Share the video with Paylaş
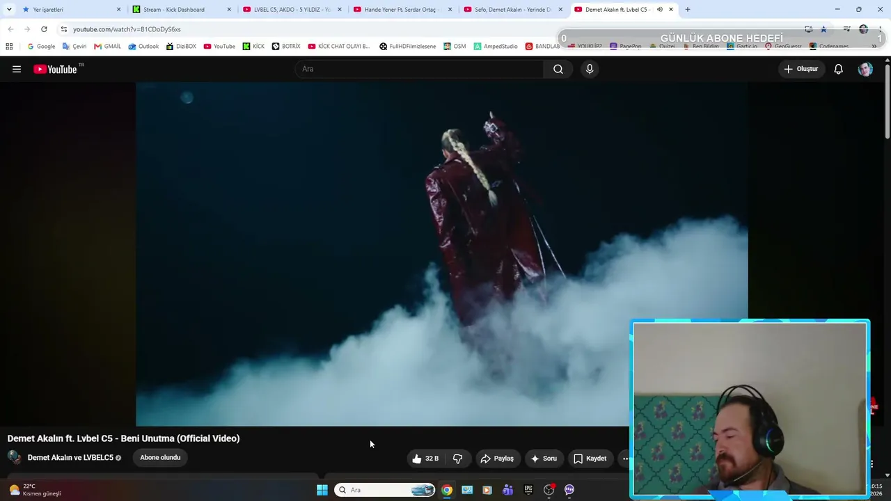This screenshot has width=891, height=501. 497,459
